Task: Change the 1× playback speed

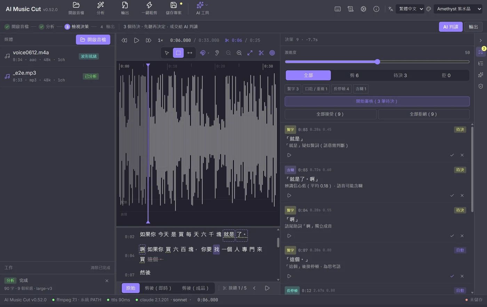Action: (x=160, y=40)
